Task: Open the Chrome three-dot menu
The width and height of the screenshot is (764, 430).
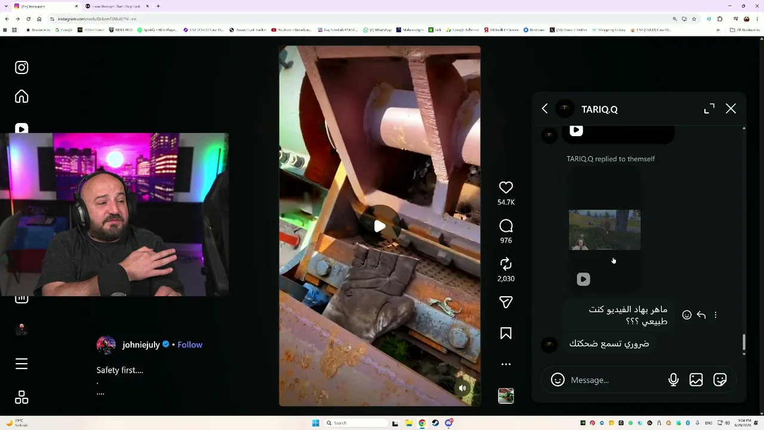Action: tap(757, 19)
